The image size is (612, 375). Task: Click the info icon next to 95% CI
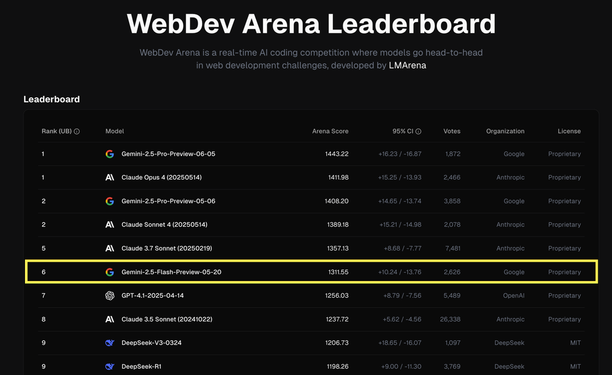pyautogui.click(x=419, y=132)
